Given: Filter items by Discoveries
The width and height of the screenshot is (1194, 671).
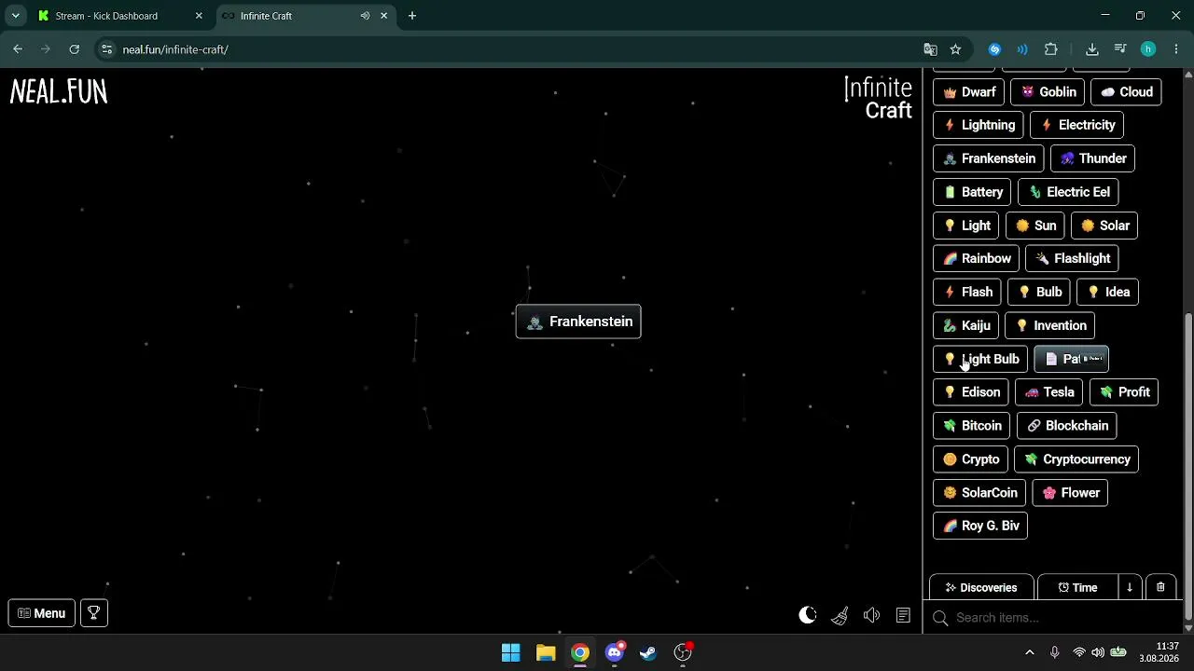Looking at the screenshot, I should pyautogui.click(x=981, y=587).
